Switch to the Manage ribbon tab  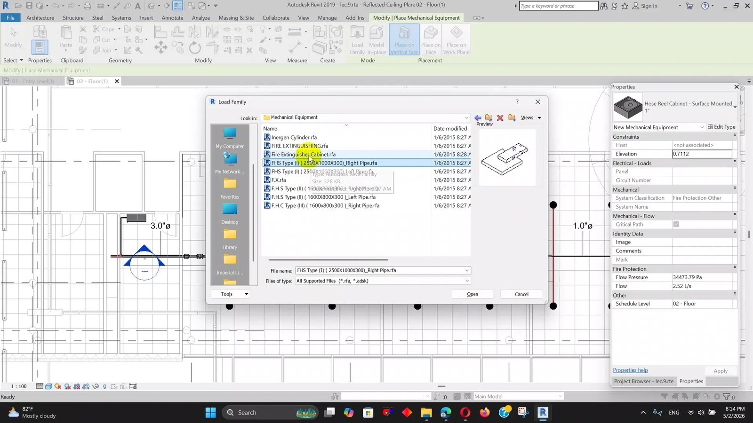(x=327, y=18)
